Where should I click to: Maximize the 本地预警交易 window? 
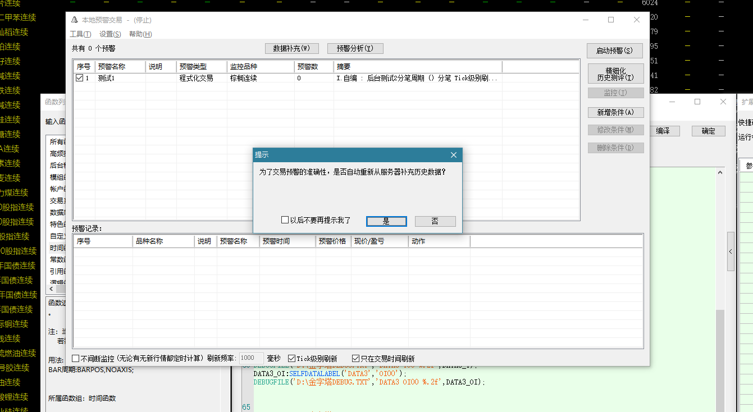[611, 20]
